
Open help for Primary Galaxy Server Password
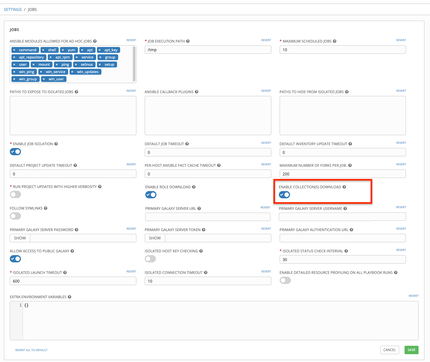(77, 230)
